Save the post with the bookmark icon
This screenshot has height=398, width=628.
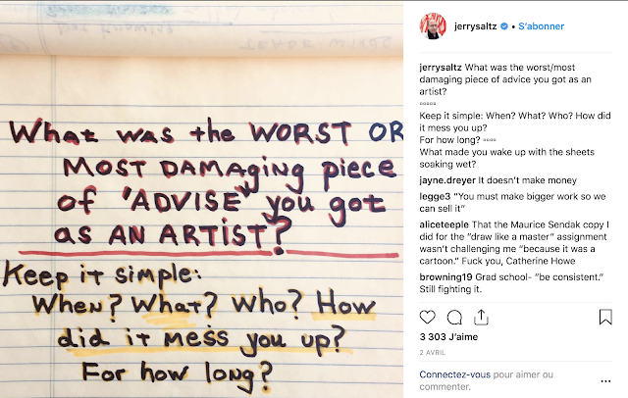(605, 318)
